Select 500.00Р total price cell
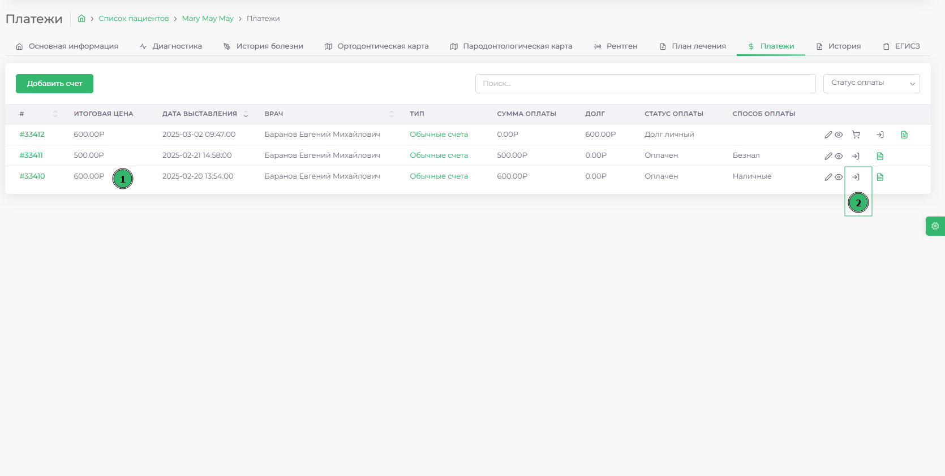The height and width of the screenshot is (476, 945). 89,155
